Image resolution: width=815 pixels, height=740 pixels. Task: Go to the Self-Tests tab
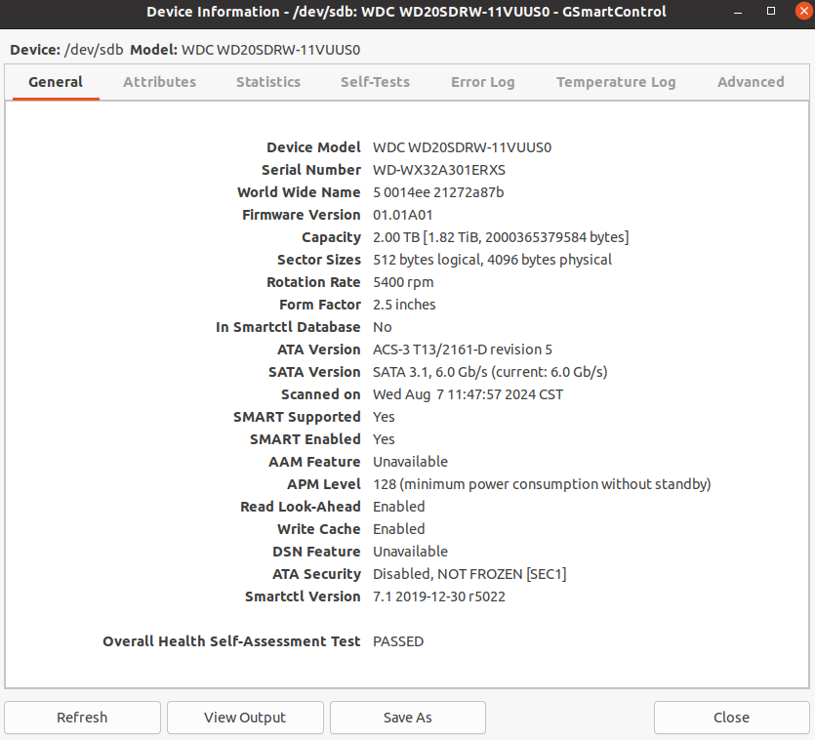coord(375,82)
